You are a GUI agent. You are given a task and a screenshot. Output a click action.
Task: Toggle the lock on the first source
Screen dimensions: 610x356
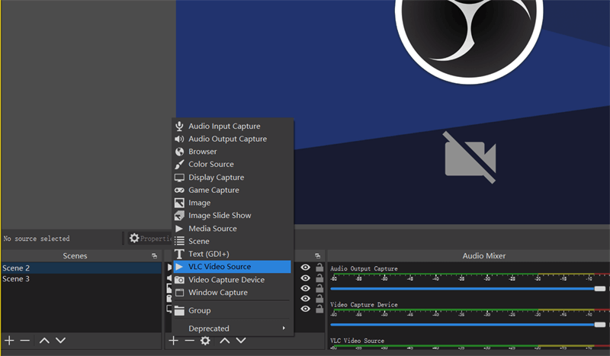click(x=319, y=268)
